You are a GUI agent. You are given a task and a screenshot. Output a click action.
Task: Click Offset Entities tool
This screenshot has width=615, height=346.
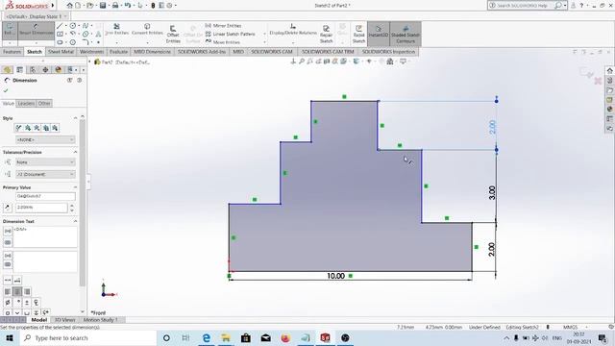[x=173, y=35]
